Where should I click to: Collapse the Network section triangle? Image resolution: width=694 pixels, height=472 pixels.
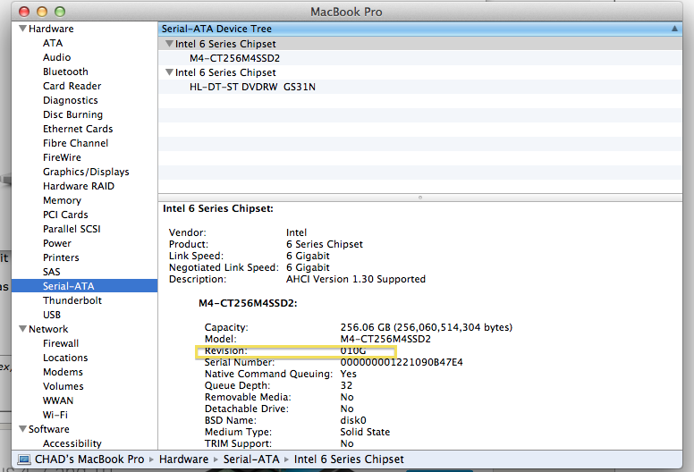point(22,329)
